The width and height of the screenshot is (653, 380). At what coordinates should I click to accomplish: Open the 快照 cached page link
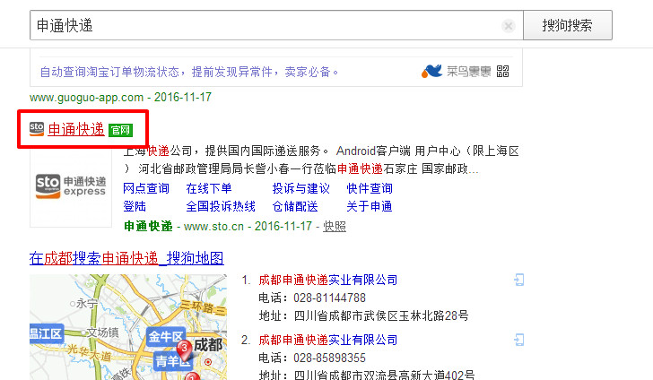pyautogui.click(x=335, y=227)
